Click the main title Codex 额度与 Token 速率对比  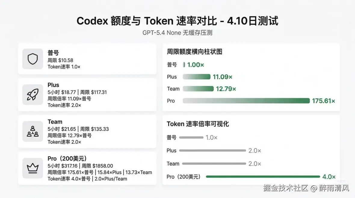click(177, 21)
